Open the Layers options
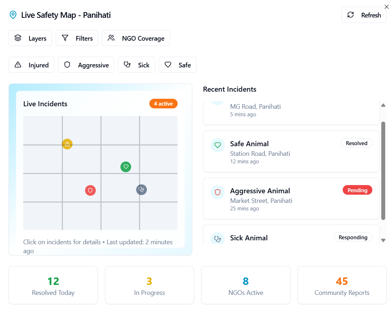The image size is (392, 312). [x=30, y=38]
